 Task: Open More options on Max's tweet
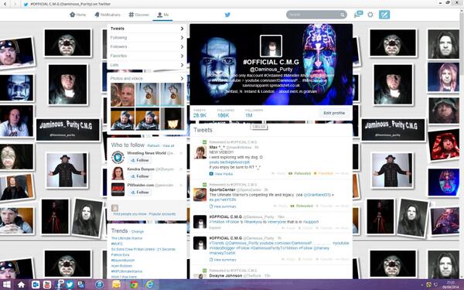point(343,173)
